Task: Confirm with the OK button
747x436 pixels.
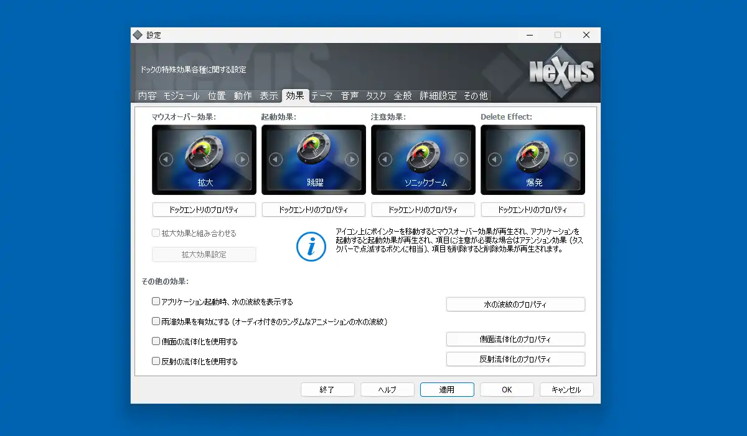Action: pos(507,389)
